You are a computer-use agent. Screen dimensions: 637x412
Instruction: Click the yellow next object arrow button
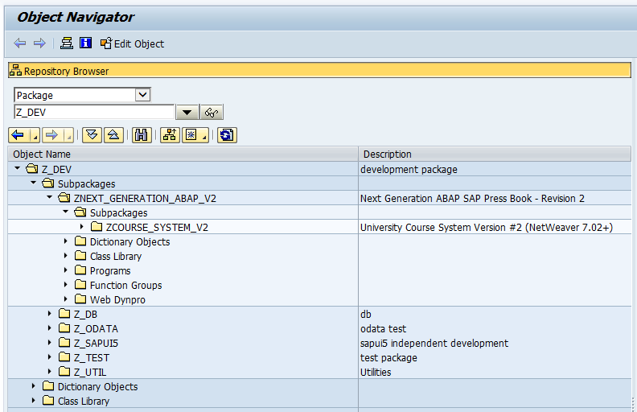[x=52, y=135]
